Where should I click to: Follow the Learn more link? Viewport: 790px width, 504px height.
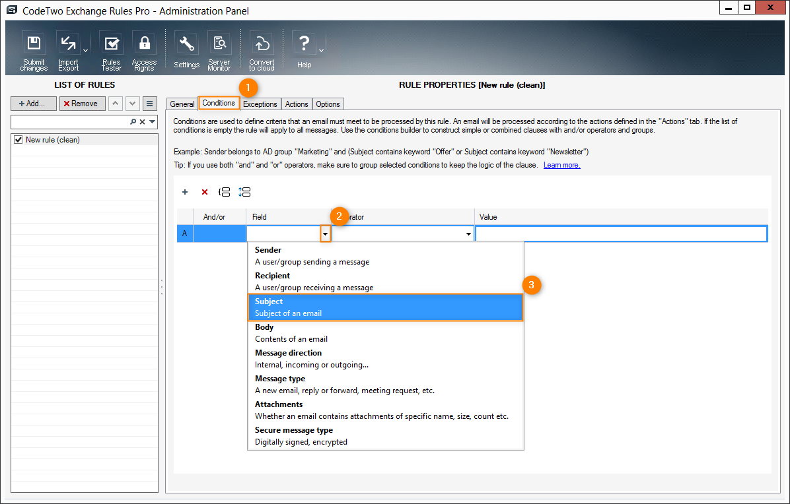pos(561,165)
